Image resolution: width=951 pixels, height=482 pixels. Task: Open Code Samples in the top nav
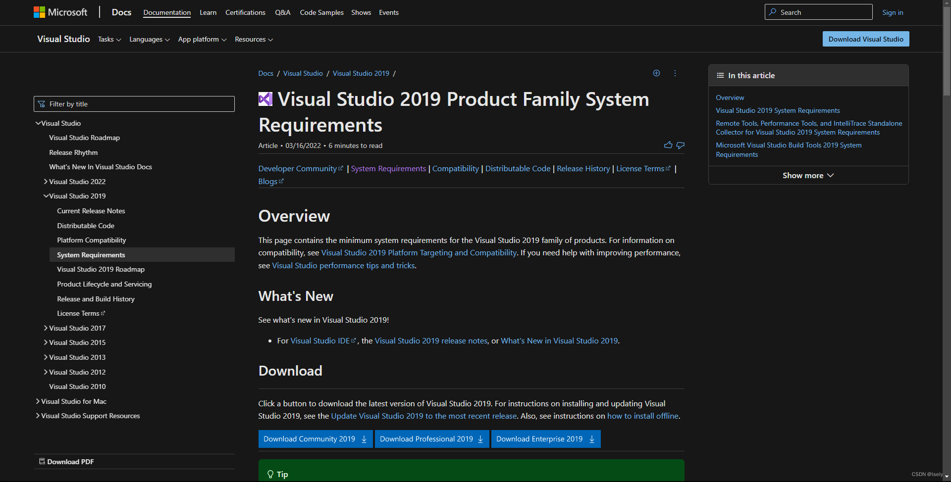tap(321, 12)
